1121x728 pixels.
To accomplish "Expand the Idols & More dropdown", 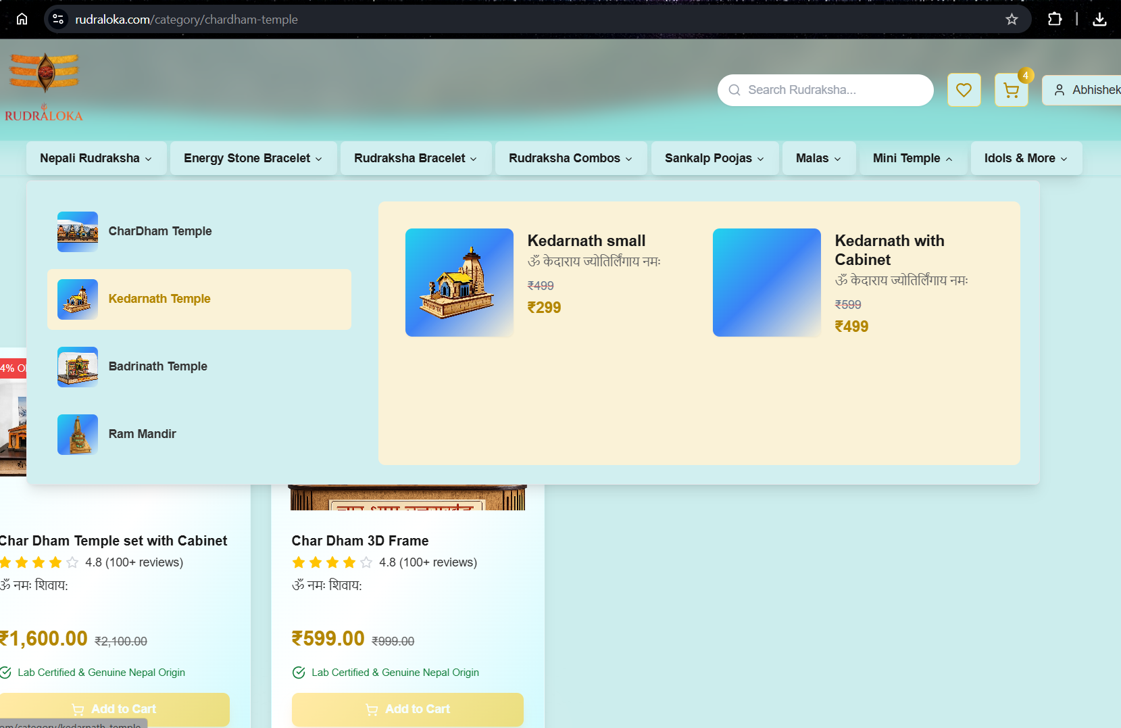I will (x=1026, y=158).
